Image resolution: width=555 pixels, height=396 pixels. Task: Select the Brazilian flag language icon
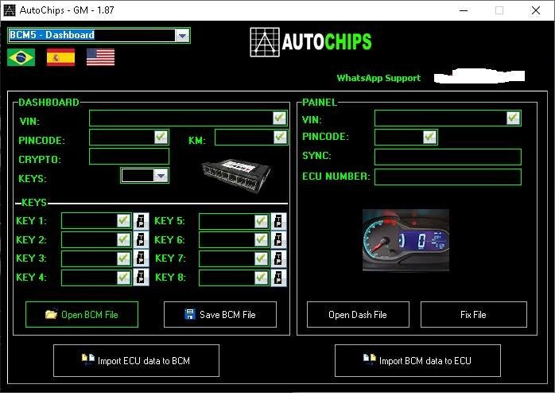(x=21, y=57)
